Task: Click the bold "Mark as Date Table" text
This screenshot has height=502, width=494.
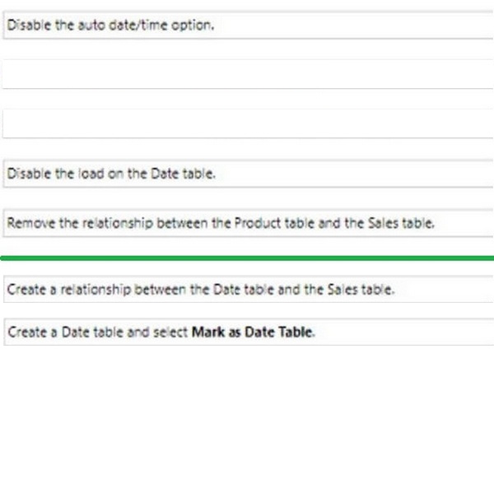Action: (252, 332)
